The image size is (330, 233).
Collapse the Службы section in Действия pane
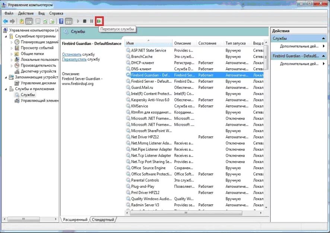[323, 38]
